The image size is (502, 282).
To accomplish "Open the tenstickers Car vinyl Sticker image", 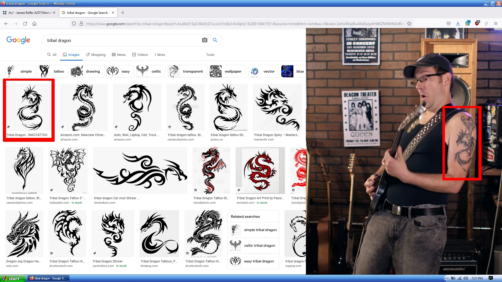I will point(140,171).
